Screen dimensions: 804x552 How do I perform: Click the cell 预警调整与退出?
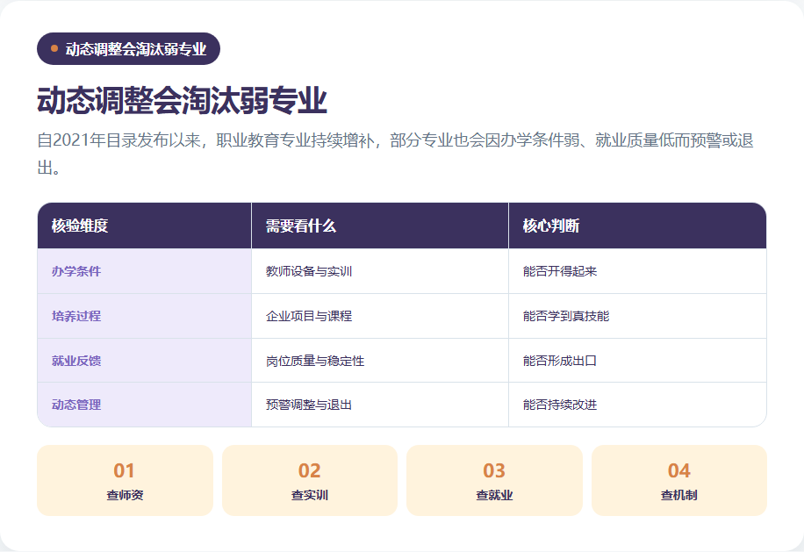pos(380,405)
